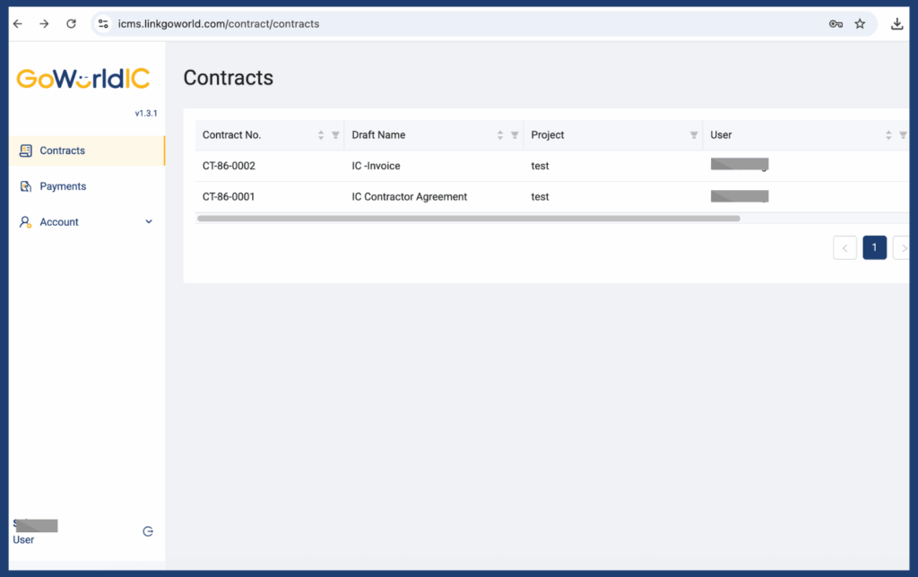The height and width of the screenshot is (577, 918).
Task: Click the Account person icon
Action: pyautogui.click(x=25, y=222)
